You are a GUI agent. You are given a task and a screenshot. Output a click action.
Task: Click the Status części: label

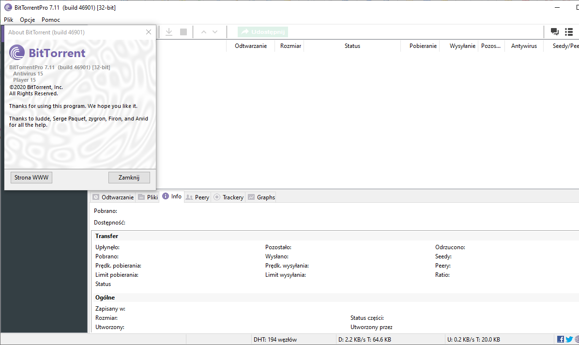(x=367, y=318)
